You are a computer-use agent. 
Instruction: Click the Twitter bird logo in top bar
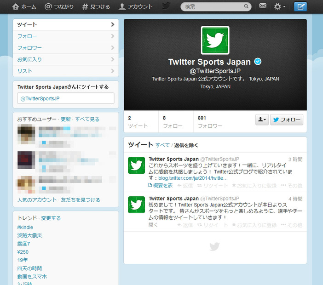166,6
